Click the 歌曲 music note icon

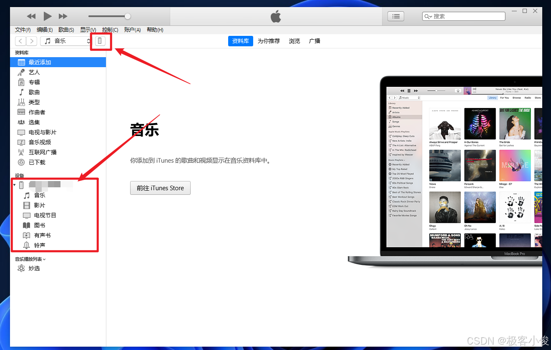pos(21,92)
